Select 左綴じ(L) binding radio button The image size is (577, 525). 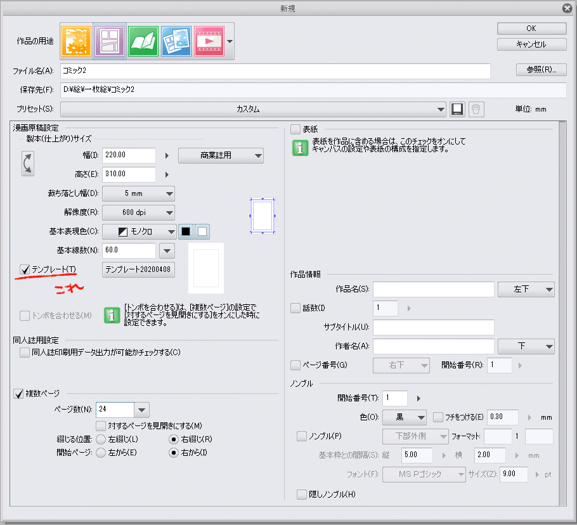[101, 439]
